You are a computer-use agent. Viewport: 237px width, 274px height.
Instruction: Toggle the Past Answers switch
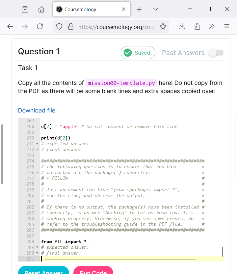point(216,53)
